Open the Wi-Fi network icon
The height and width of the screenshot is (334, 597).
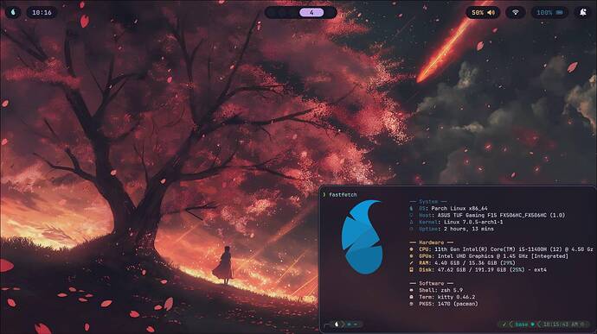pyautogui.click(x=515, y=13)
